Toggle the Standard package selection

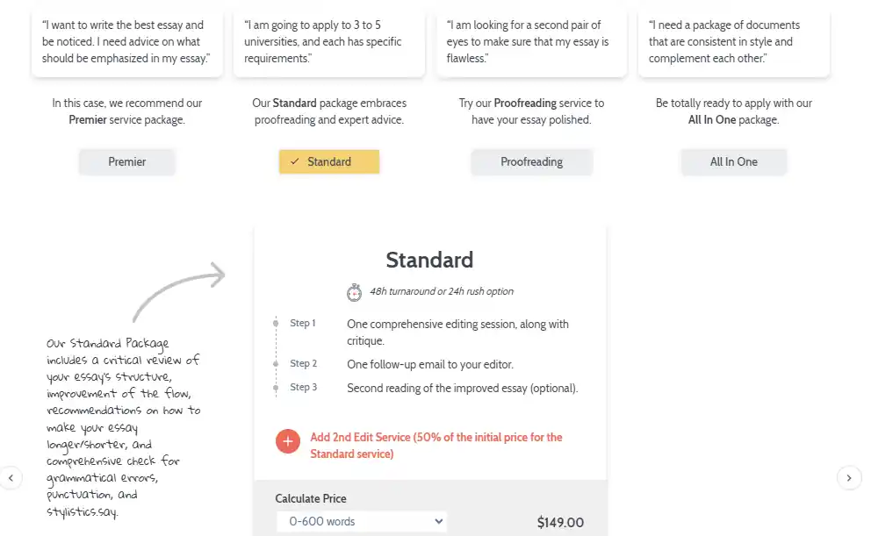coord(328,161)
